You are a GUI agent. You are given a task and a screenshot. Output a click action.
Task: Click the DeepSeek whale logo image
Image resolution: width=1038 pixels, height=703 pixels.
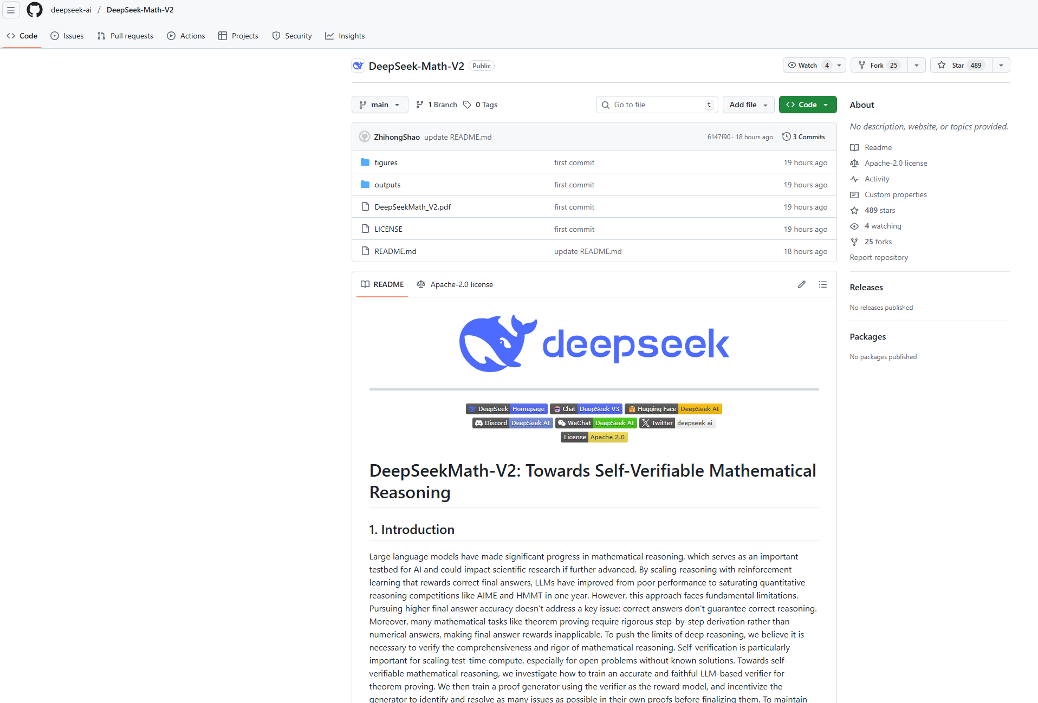594,343
